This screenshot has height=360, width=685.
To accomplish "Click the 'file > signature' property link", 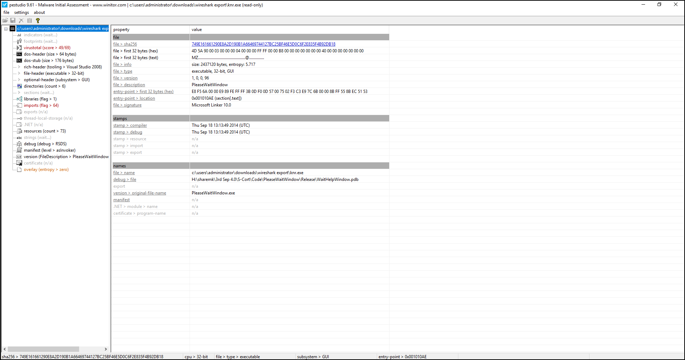I will 127,105.
